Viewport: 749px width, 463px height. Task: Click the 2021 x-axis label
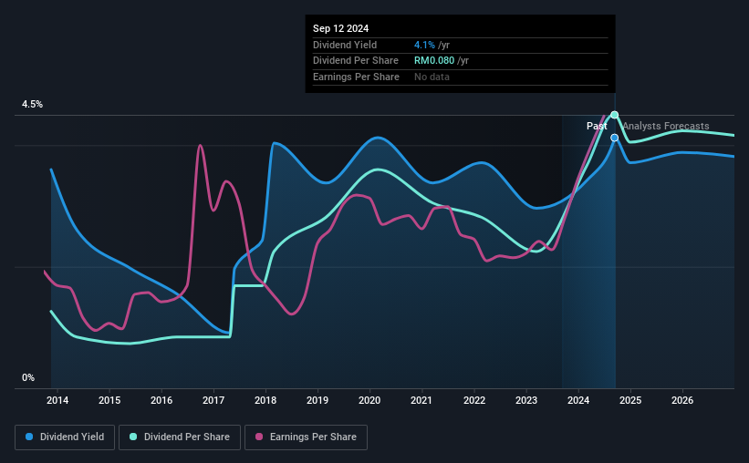pyautogui.click(x=421, y=400)
